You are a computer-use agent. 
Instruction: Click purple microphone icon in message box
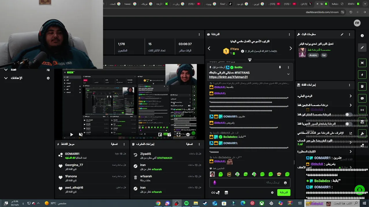pyautogui.click(x=214, y=183)
